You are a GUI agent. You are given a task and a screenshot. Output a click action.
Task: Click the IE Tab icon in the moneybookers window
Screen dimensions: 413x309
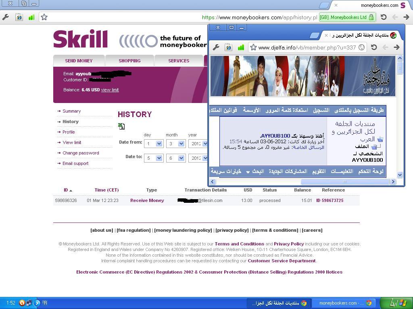tap(19, 17)
